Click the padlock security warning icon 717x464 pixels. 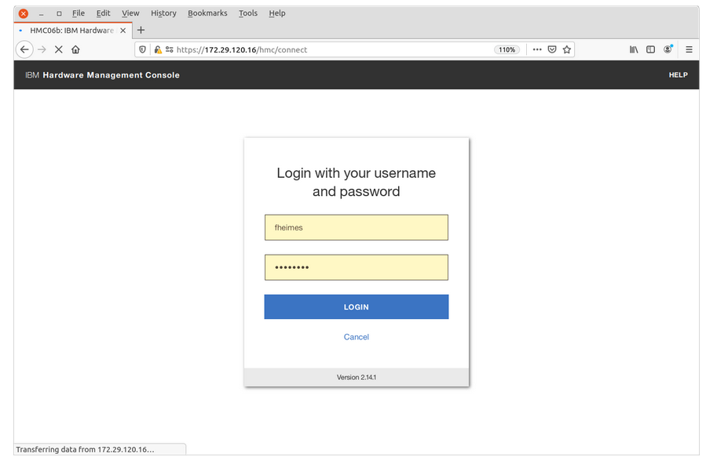coord(157,49)
